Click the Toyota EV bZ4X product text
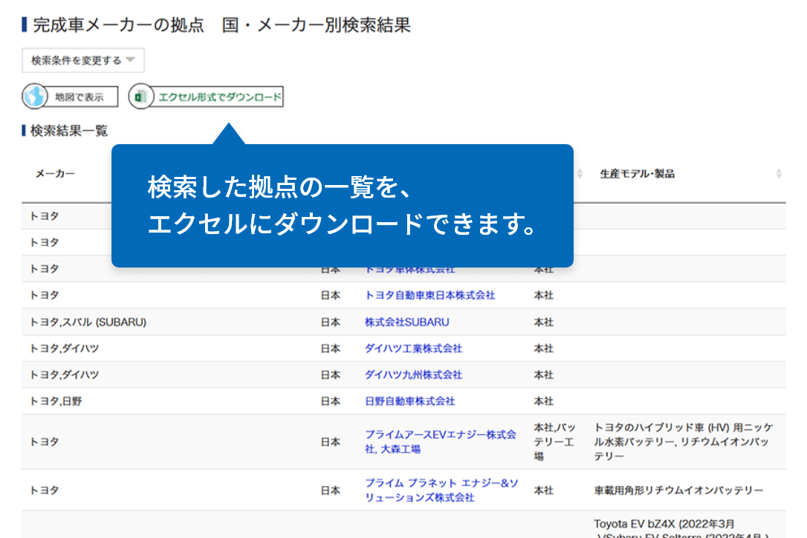The height and width of the screenshot is (538, 807). pyautogui.click(x=664, y=524)
